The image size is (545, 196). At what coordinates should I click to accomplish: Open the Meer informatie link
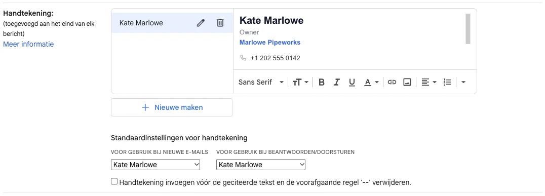[x=28, y=44]
